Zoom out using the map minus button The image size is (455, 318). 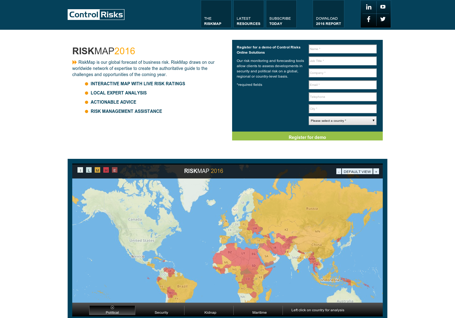(338, 171)
